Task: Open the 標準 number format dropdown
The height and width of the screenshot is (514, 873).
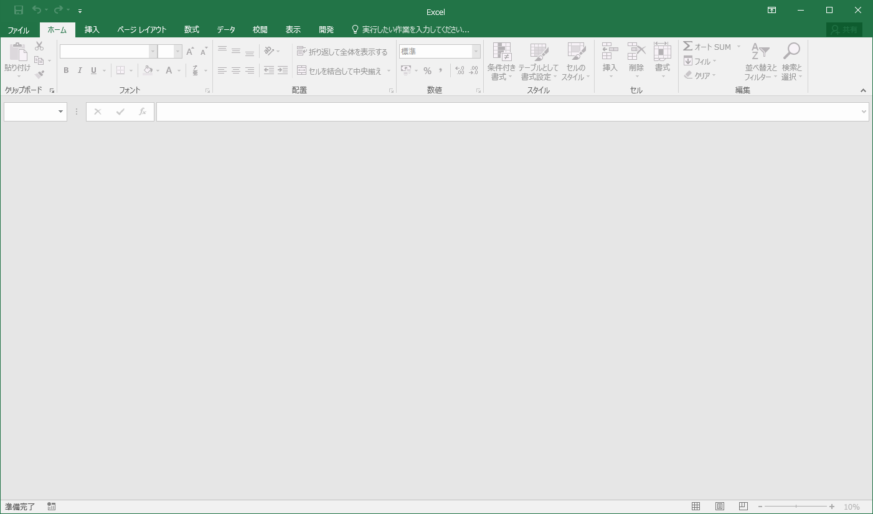Action: pyautogui.click(x=476, y=52)
